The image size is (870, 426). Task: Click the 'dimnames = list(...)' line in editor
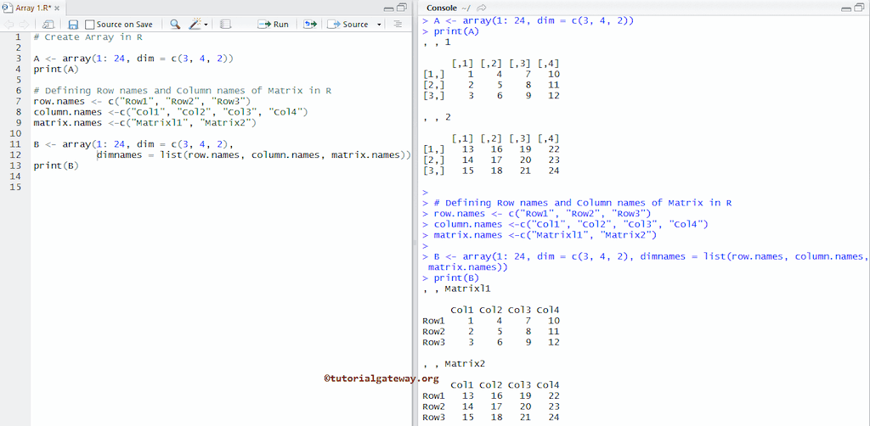(x=253, y=155)
